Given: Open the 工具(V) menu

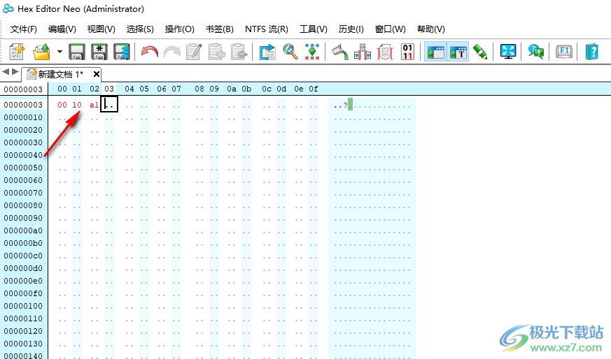Looking at the screenshot, I should (x=314, y=29).
